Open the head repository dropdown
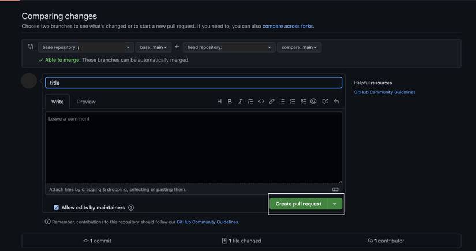Viewport: 476px width, 251px height. click(x=229, y=47)
